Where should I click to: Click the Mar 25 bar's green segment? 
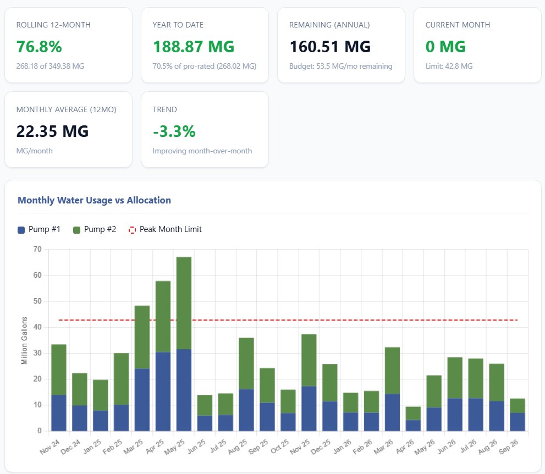(x=142, y=337)
